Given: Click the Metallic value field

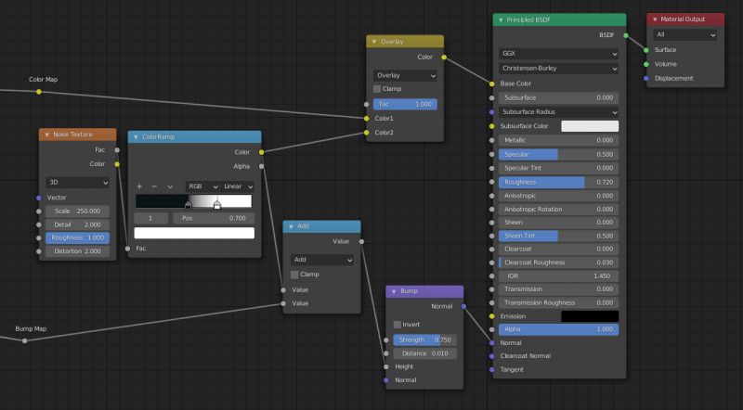Looking at the screenshot, I should click(x=559, y=141).
